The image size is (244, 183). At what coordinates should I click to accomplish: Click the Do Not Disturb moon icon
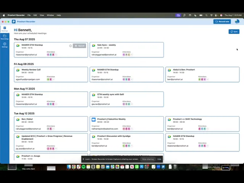196,15
